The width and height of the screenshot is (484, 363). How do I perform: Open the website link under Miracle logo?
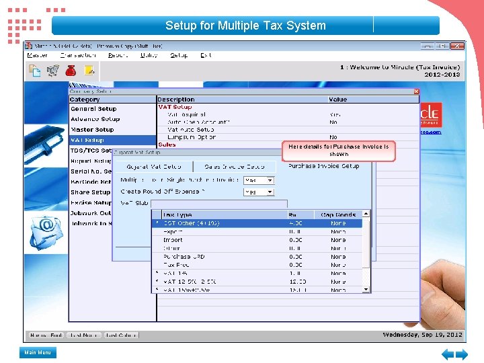[431, 132]
